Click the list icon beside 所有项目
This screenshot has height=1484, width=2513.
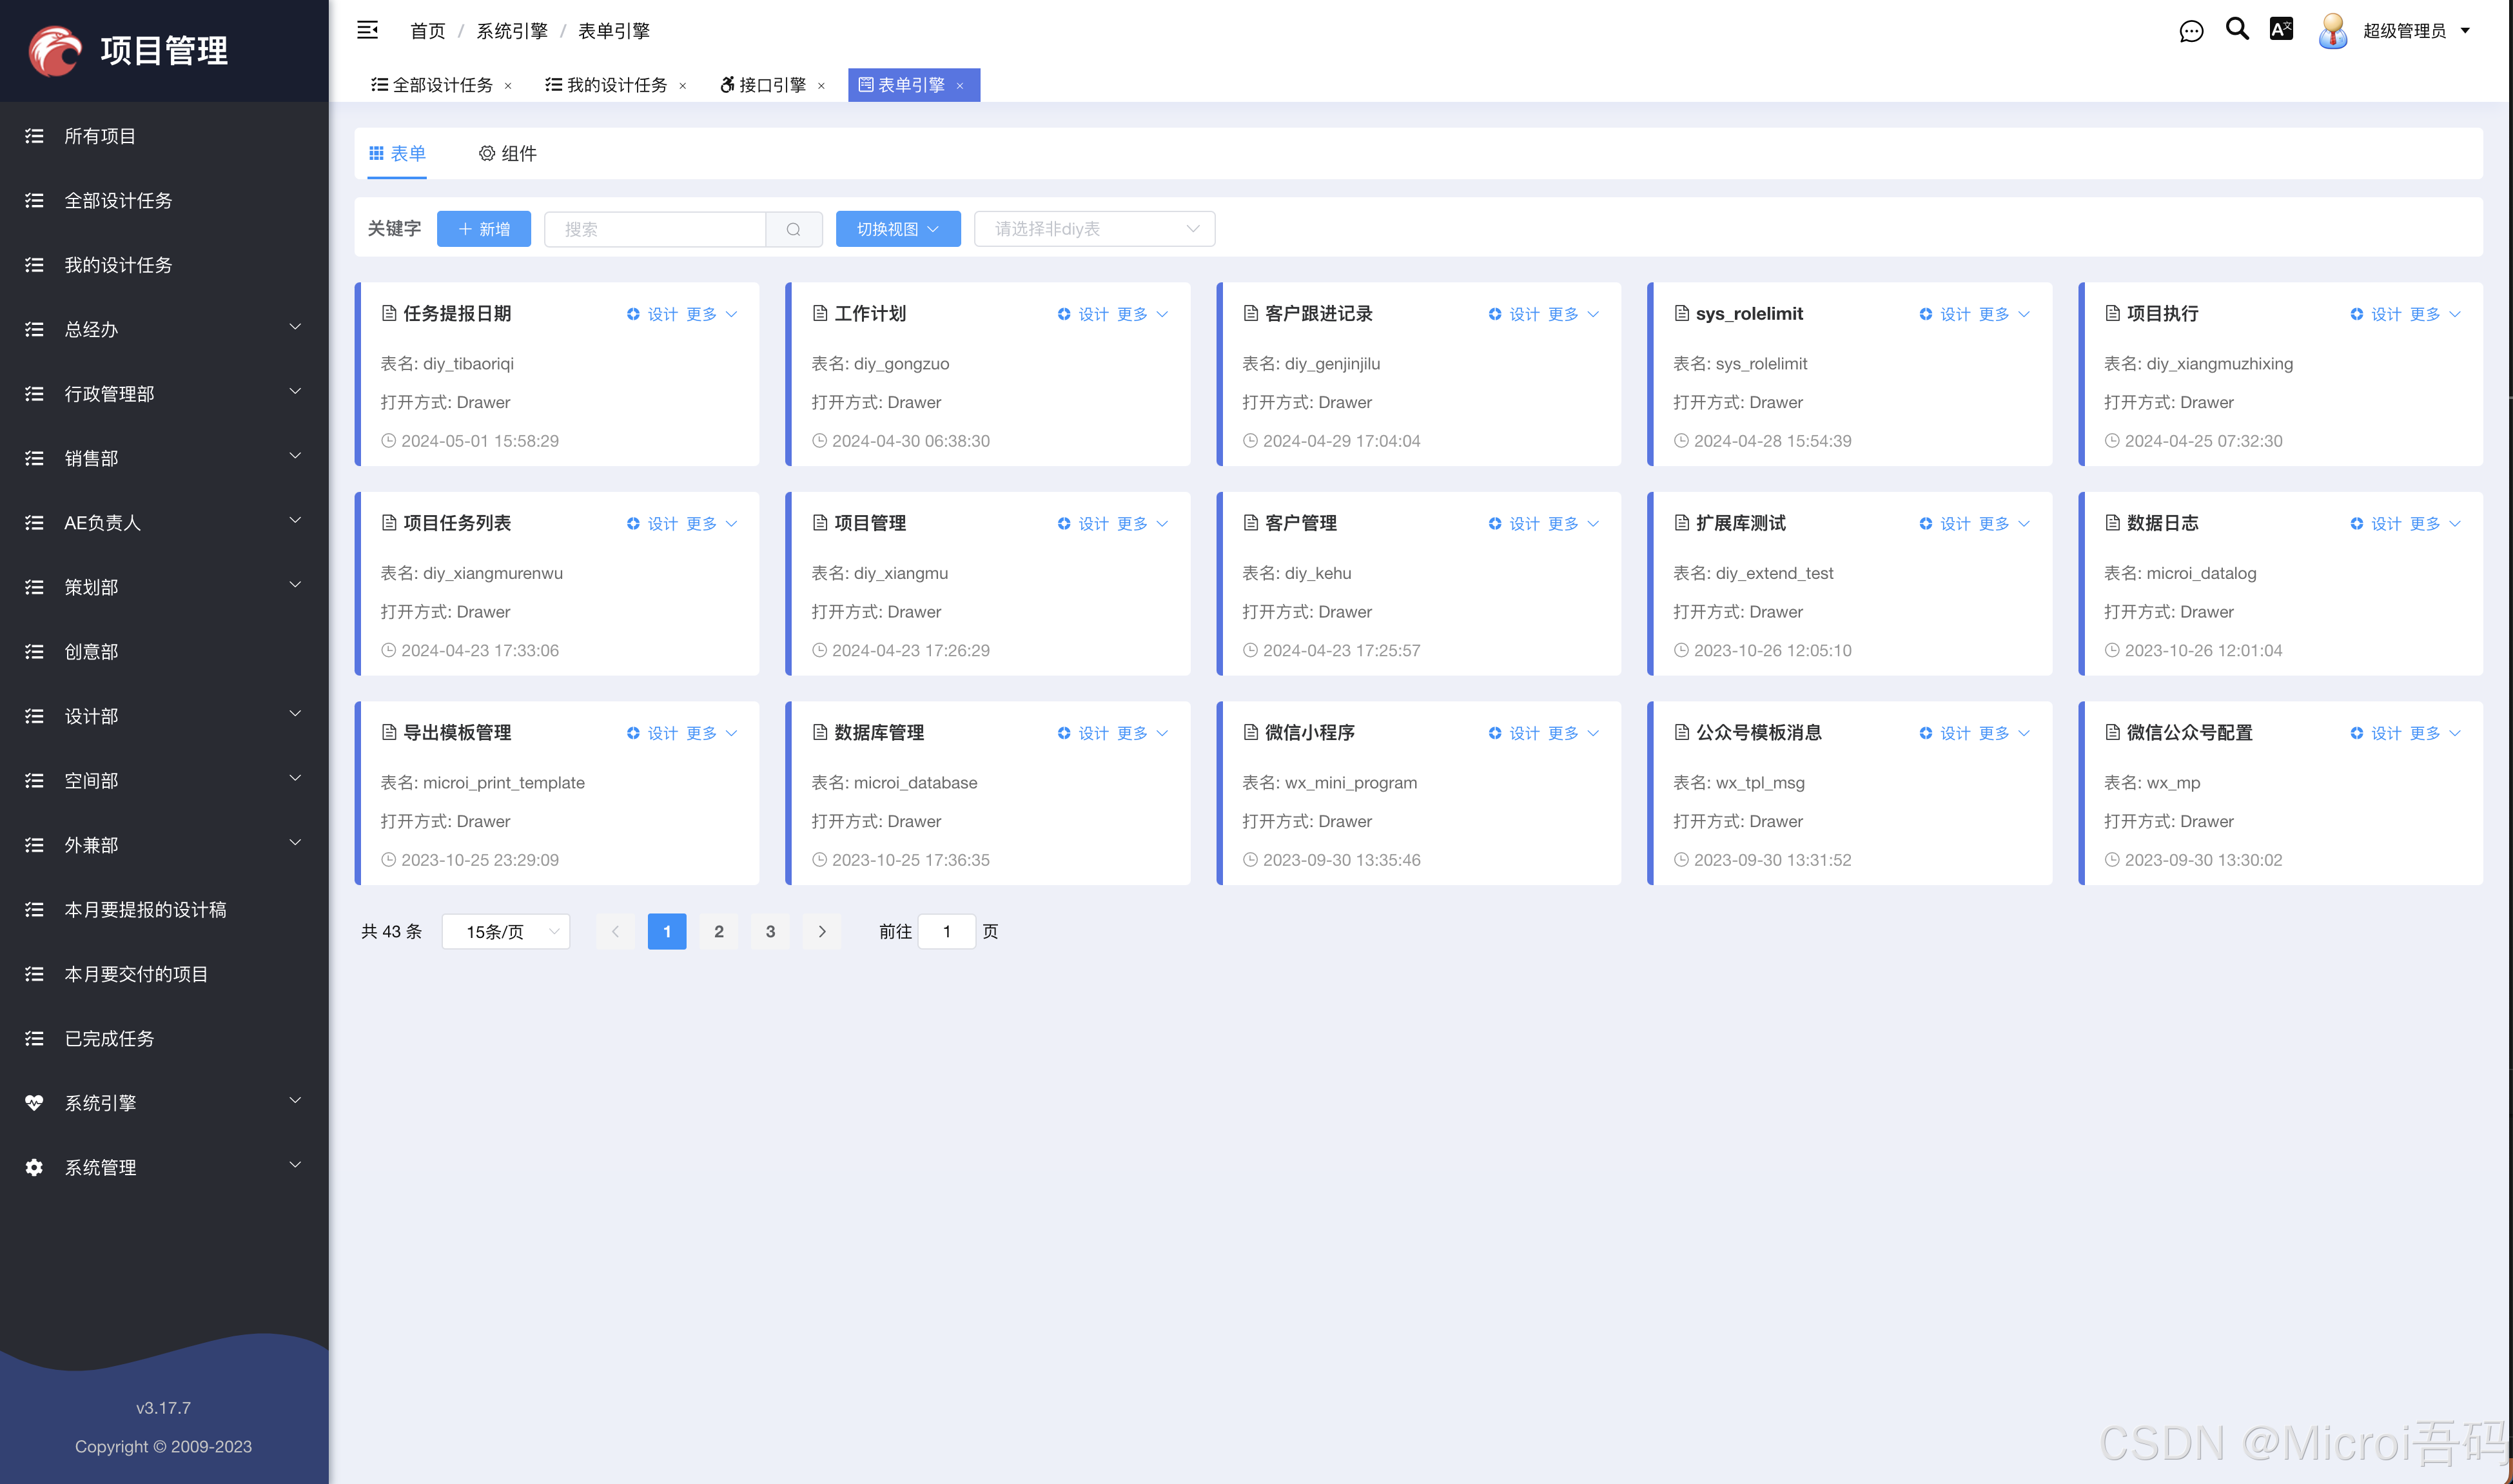click(x=33, y=136)
